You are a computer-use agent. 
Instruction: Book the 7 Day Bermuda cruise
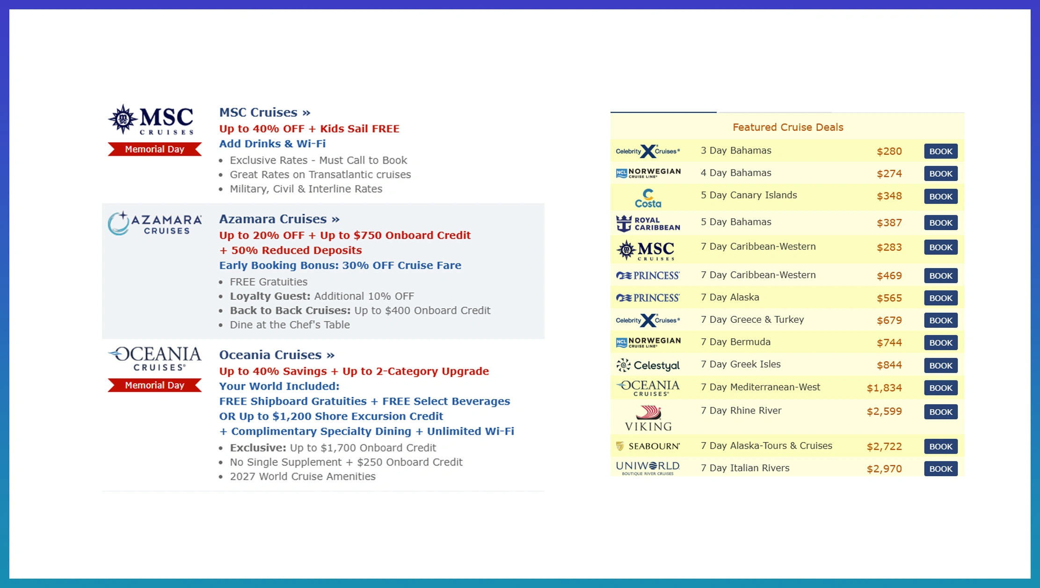click(941, 342)
